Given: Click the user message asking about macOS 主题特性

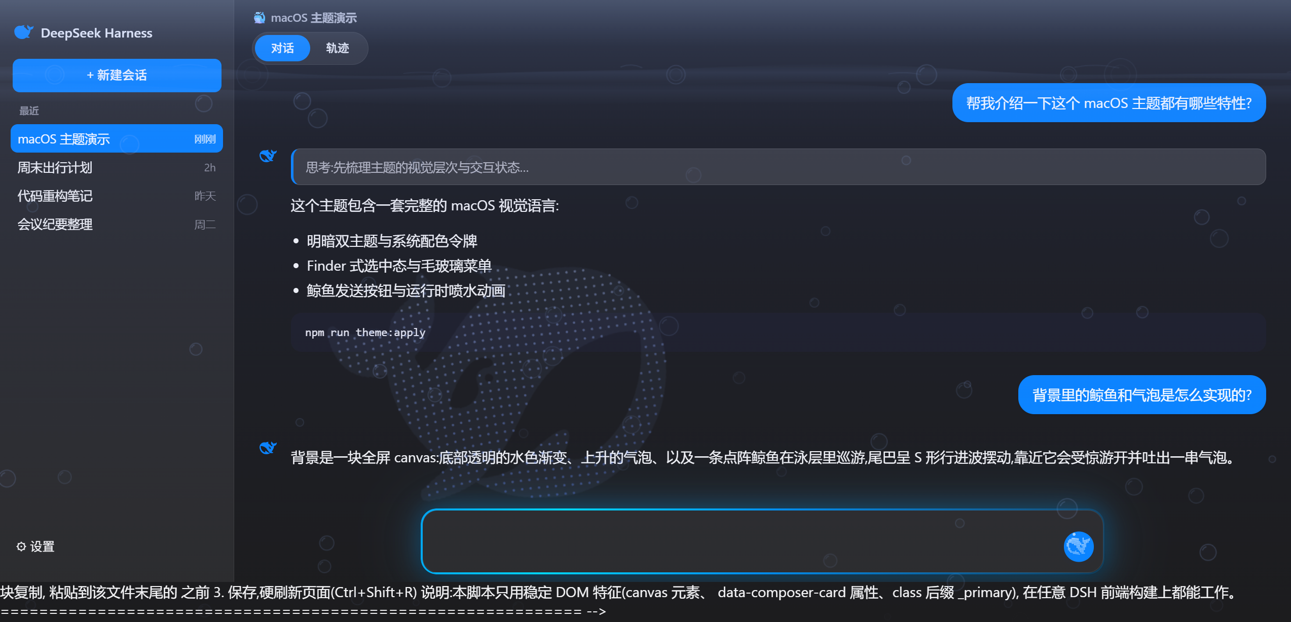Looking at the screenshot, I should [1109, 103].
